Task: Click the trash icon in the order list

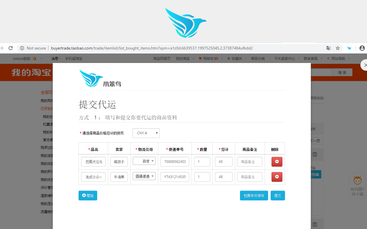Action: pyautogui.click(x=315, y=154)
